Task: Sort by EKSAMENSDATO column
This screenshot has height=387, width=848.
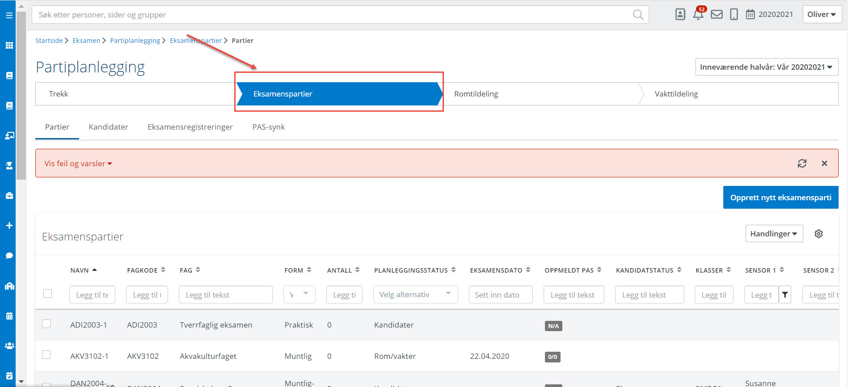Action: click(x=500, y=270)
